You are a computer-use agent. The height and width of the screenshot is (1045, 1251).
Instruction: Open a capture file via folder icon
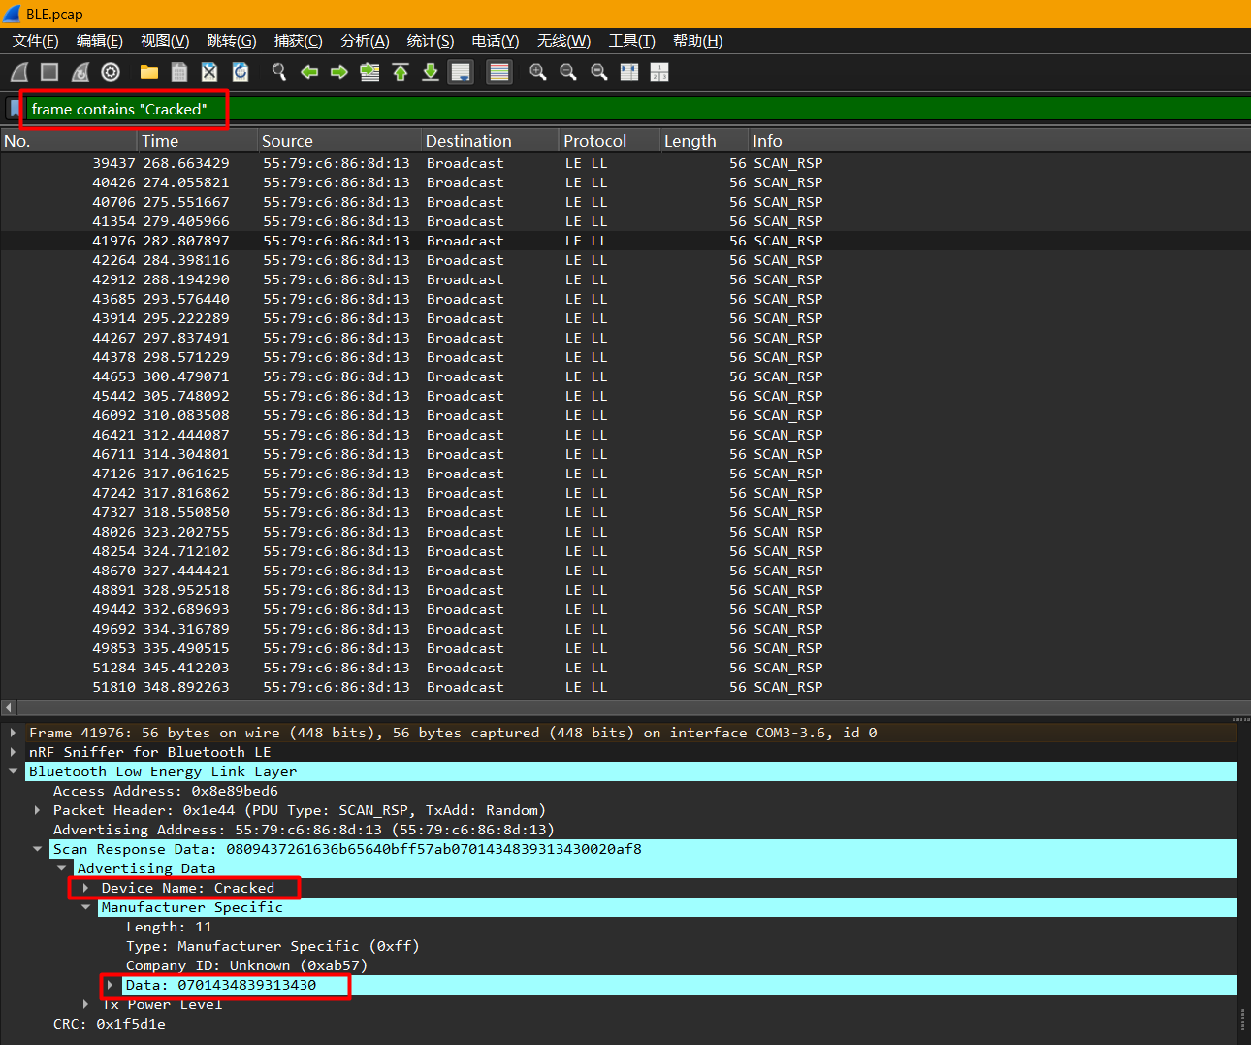point(148,72)
